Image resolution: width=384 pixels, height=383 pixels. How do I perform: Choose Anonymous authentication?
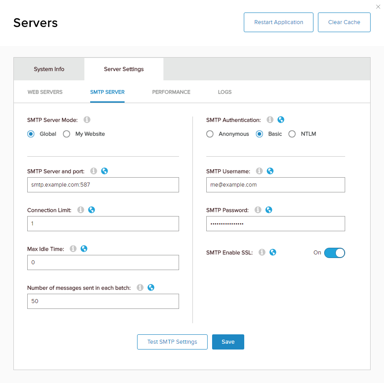[210, 134]
